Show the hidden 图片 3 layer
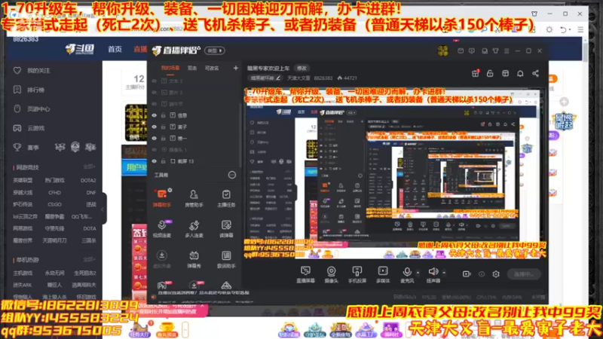Viewport: 603px width, 339px height. 155,93
